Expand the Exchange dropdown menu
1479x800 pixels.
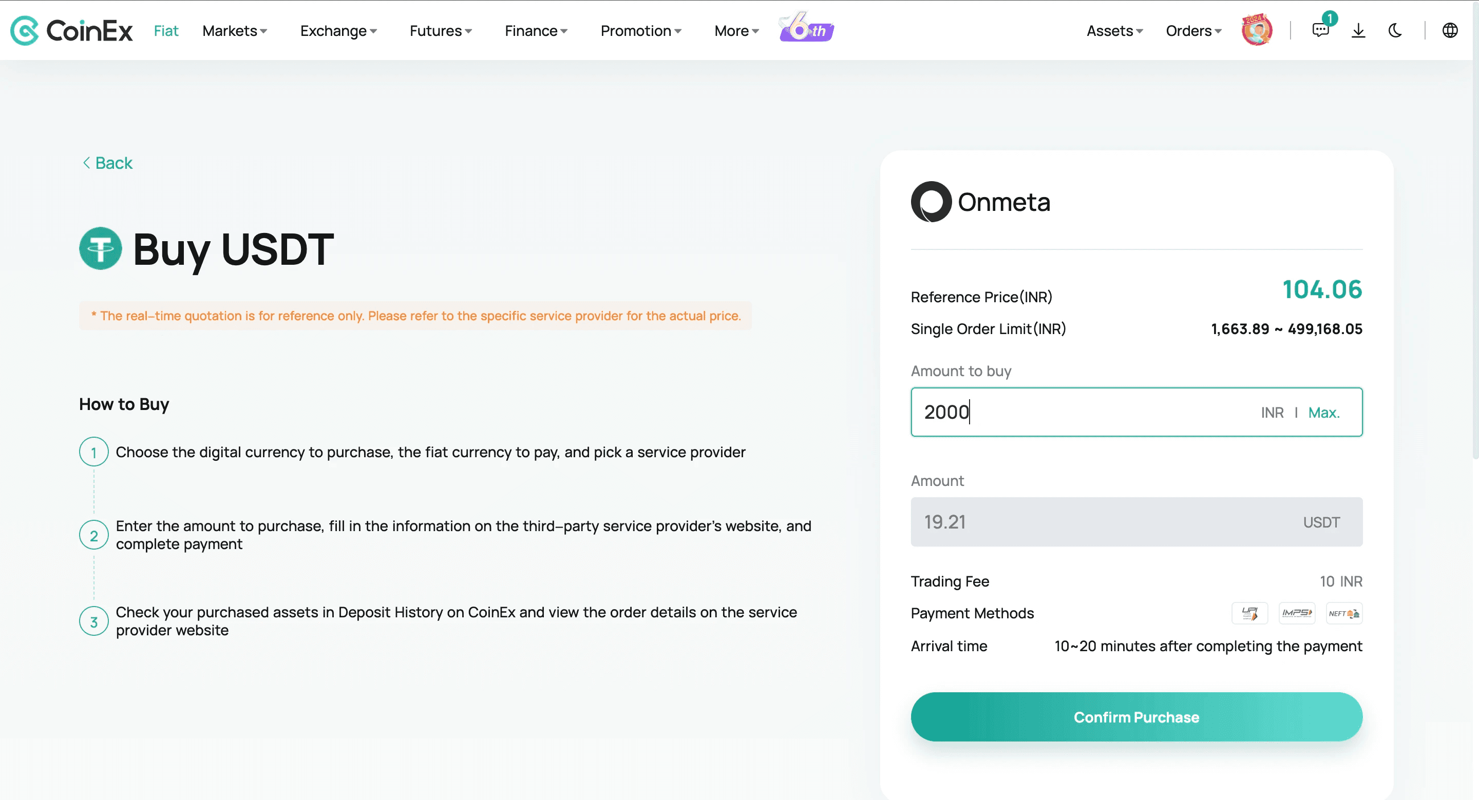click(x=338, y=30)
